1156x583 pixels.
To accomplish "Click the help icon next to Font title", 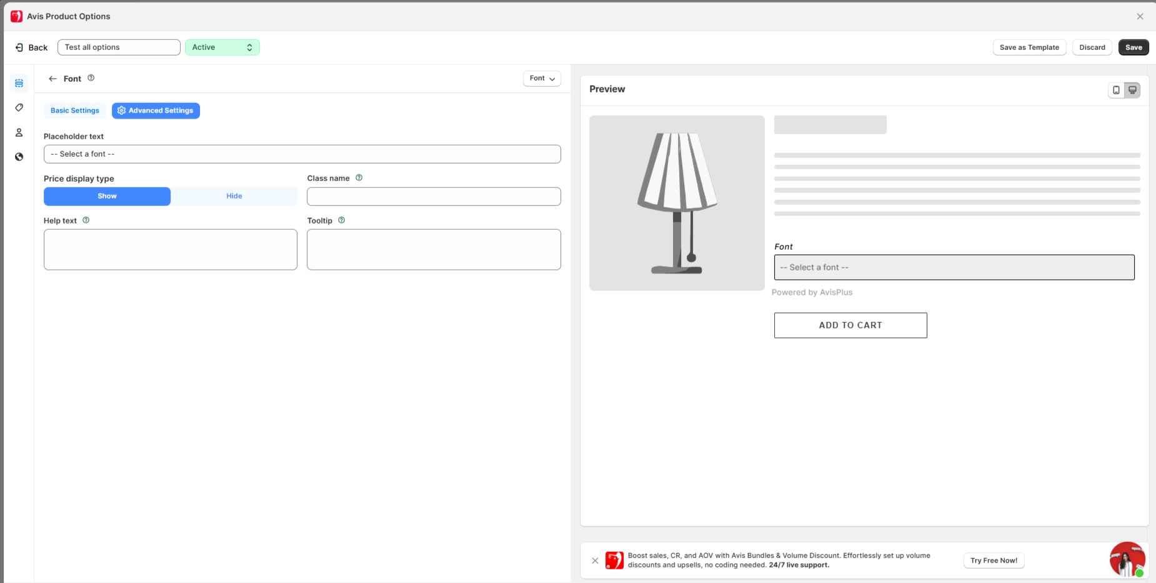I will tap(91, 78).
